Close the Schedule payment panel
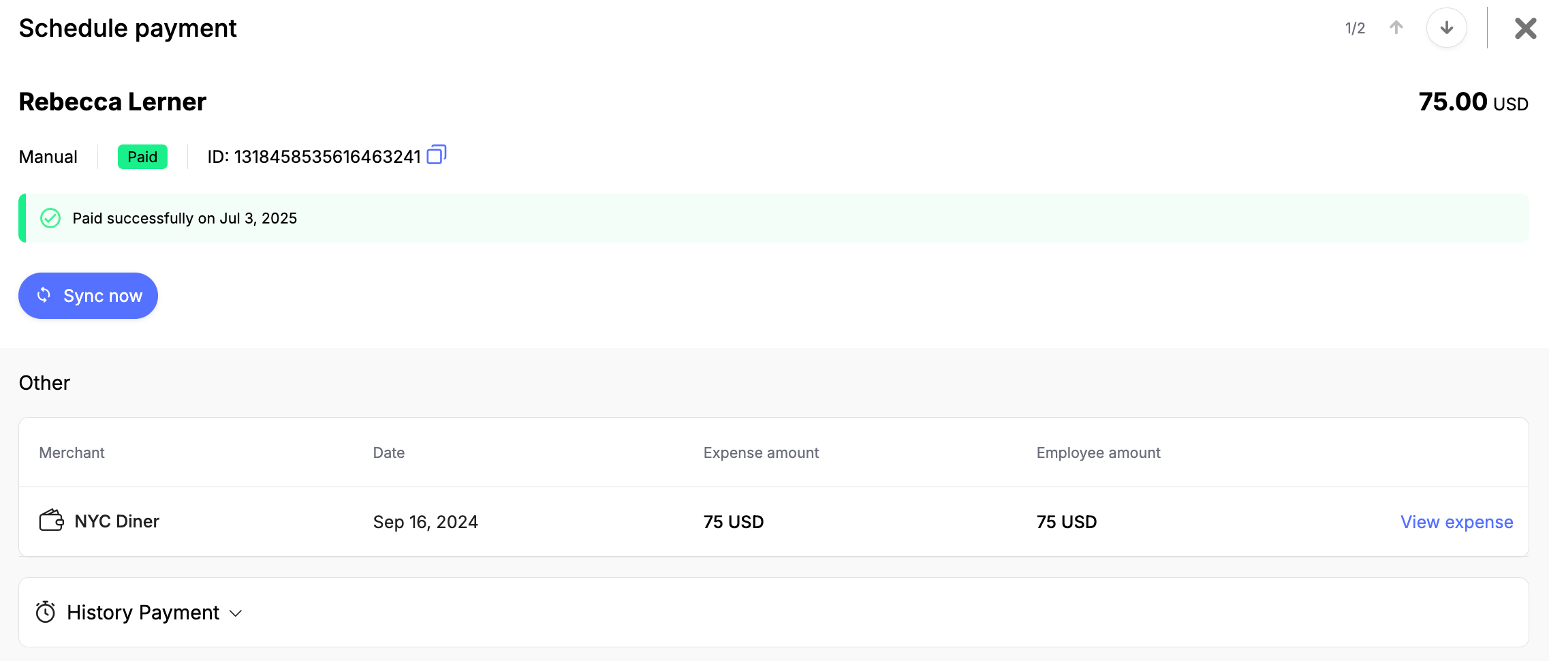This screenshot has height=661, width=1549. pyautogui.click(x=1525, y=29)
